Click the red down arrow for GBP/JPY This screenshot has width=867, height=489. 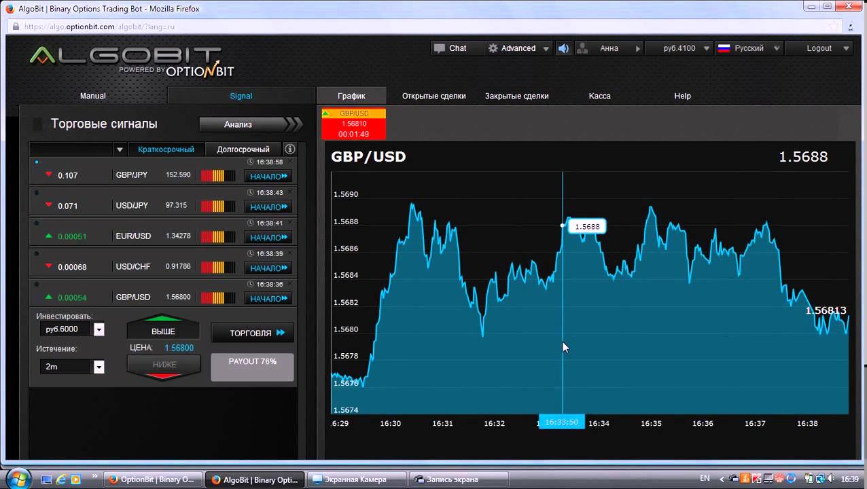click(48, 175)
